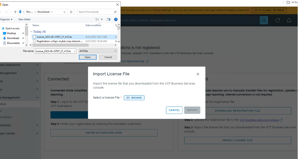Sort by the Name column header
298x159 pixels.
click(x=36, y=25)
